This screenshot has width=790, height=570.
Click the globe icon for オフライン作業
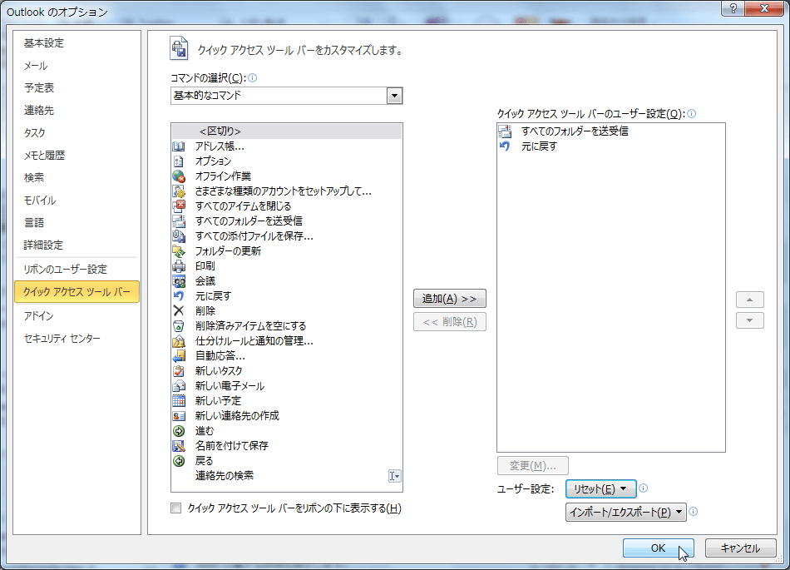(x=179, y=176)
